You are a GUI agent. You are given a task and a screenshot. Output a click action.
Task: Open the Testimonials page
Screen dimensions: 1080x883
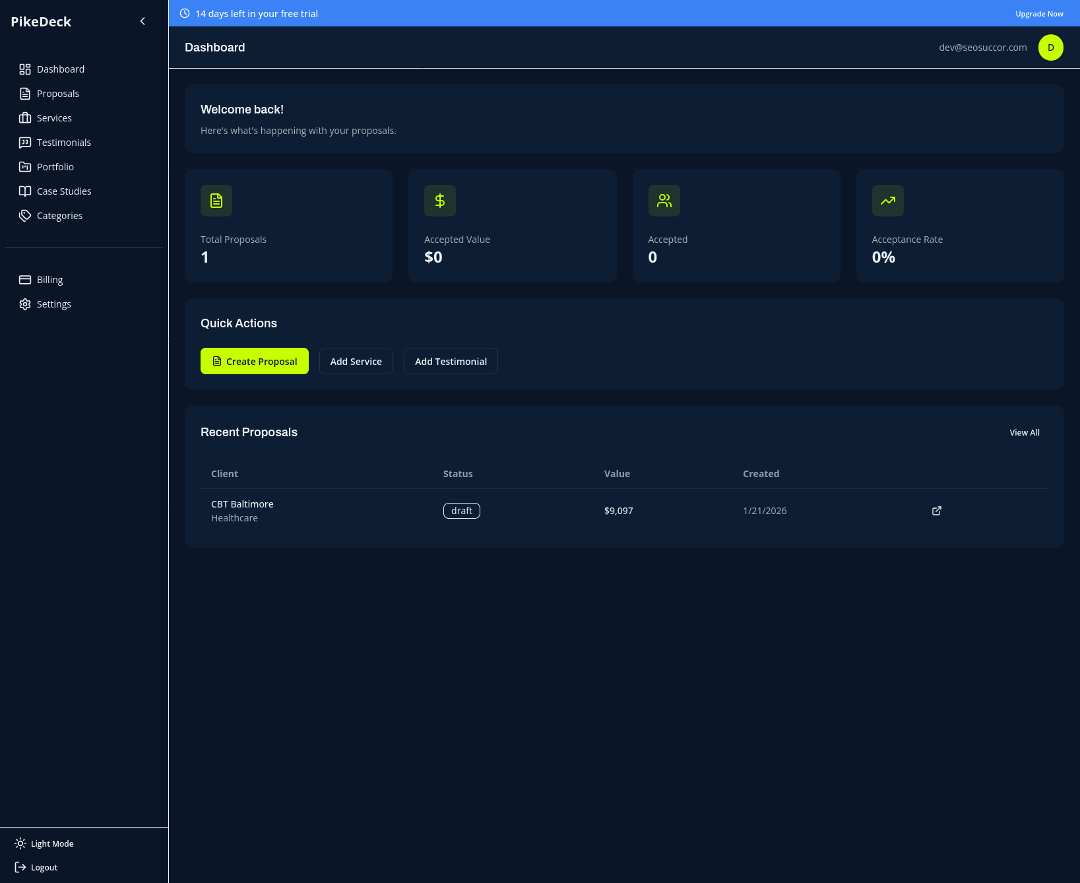pyautogui.click(x=63, y=143)
